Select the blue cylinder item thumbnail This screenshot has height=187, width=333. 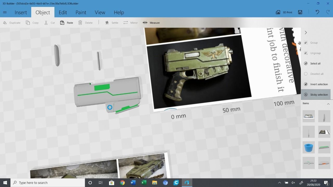pos(309,148)
